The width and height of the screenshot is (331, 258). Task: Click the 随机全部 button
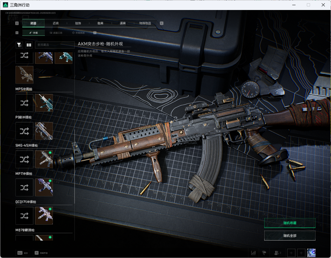(290, 236)
